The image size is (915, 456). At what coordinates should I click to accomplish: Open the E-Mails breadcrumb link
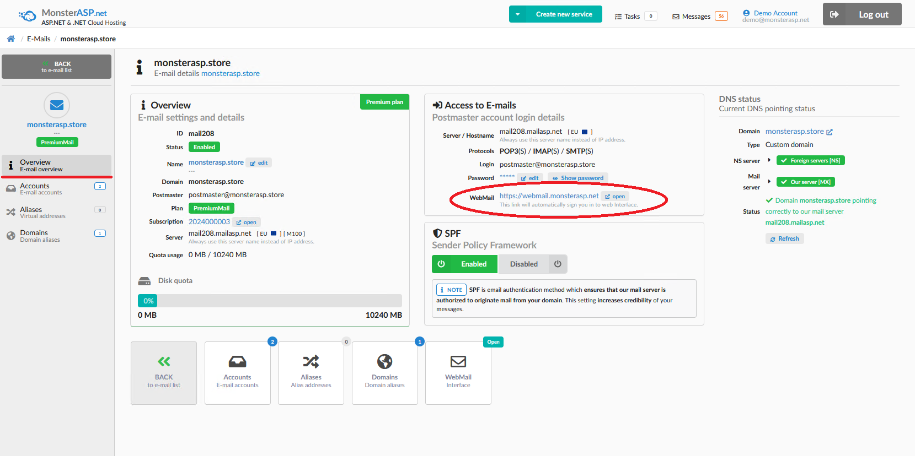tap(39, 39)
